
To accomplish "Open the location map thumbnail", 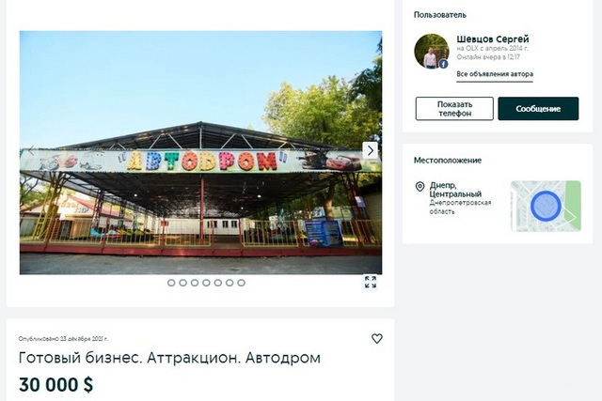I will [x=546, y=207].
